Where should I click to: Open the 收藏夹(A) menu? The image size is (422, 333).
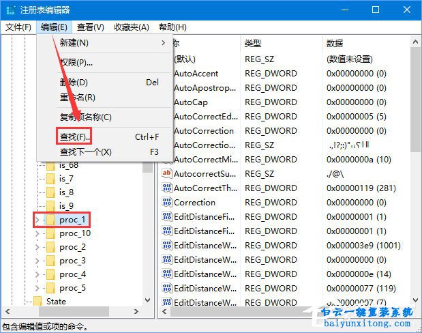pyautogui.click(x=132, y=27)
